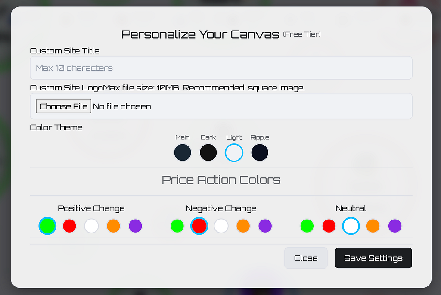Pick green for Neutral color
Image resolution: width=441 pixels, height=295 pixels.
307,226
